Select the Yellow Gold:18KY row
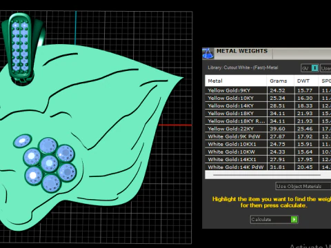 (x=268, y=113)
